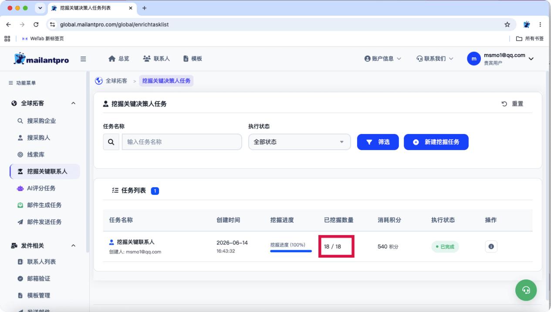Reload the page
The image size is (551, 312).
point(36,24)
